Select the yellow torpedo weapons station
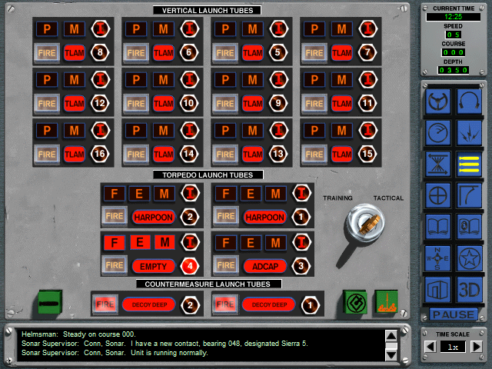 pyautogui.click(x=469, y=164)
